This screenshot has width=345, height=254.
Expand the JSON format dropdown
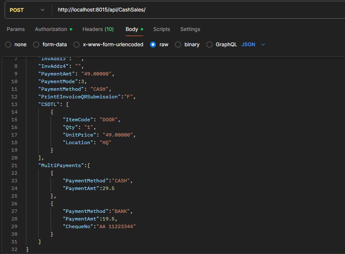coord(249,45)
